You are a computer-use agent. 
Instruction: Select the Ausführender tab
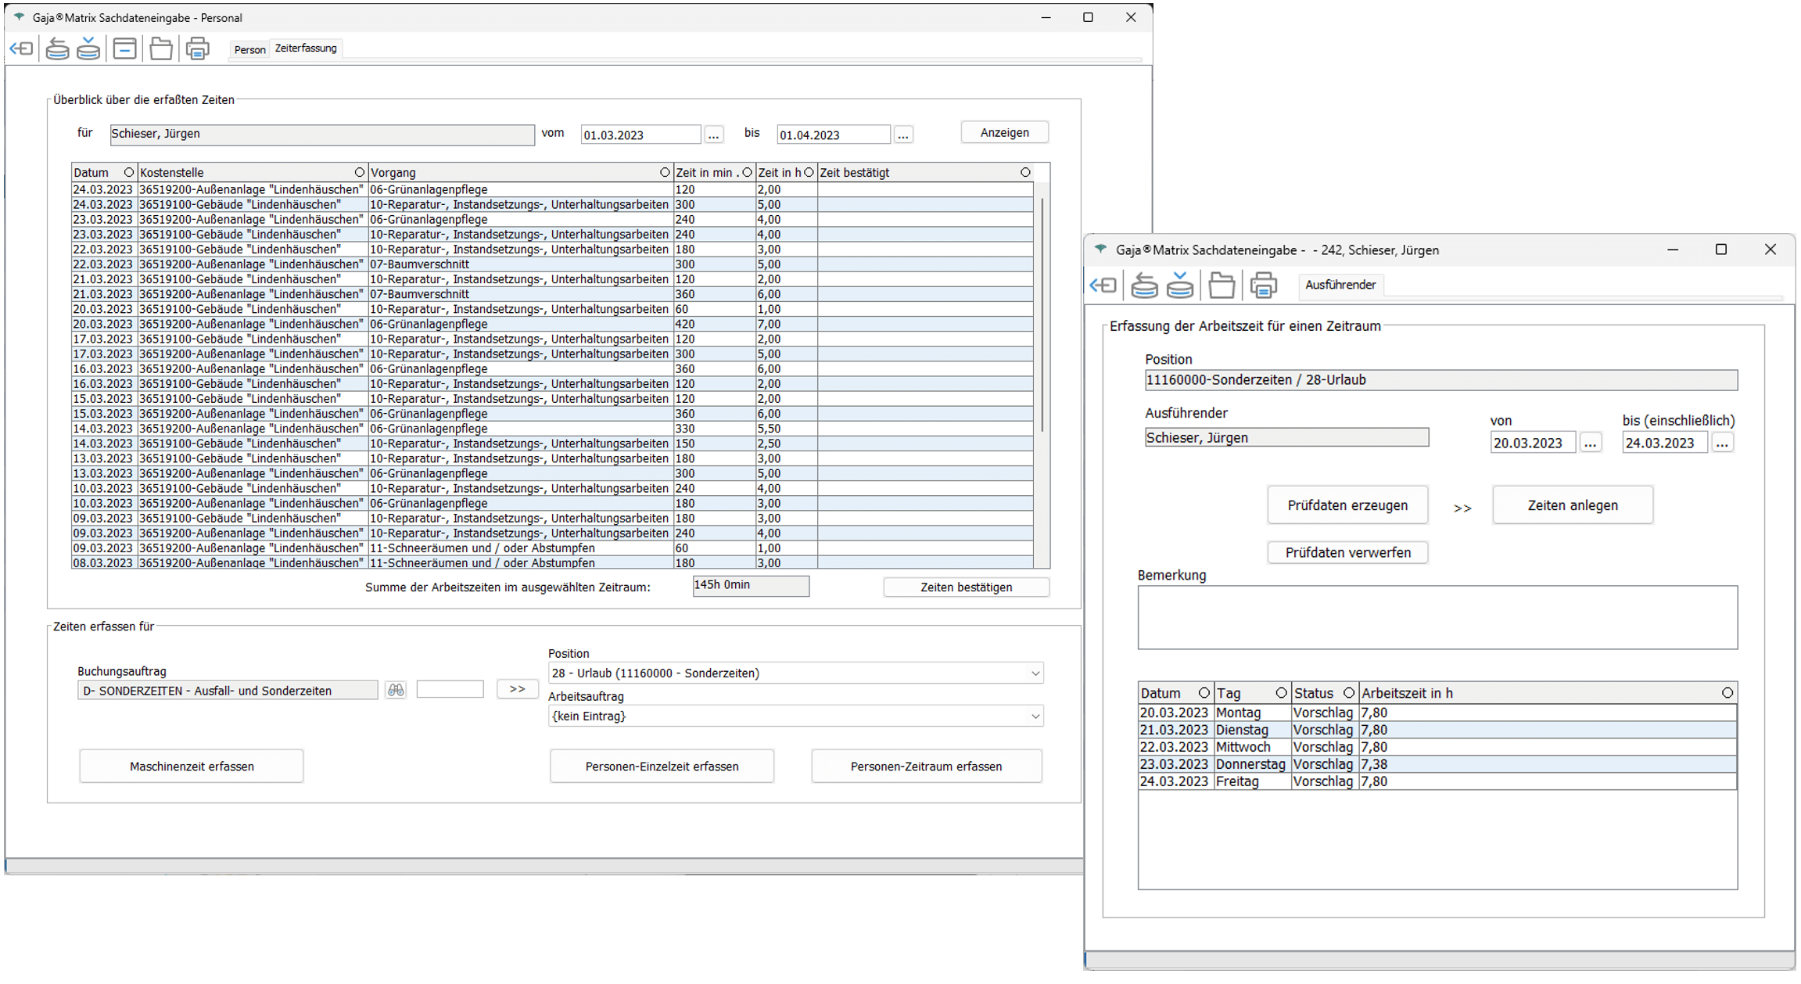1340,285
